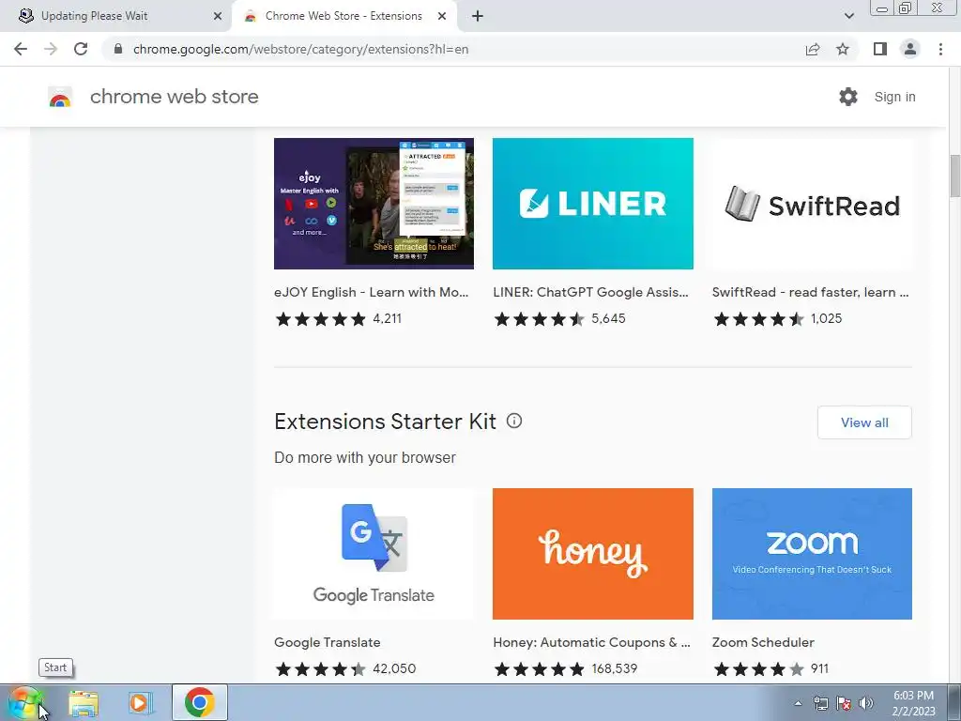Click the Sign in link

coord(894,97)
